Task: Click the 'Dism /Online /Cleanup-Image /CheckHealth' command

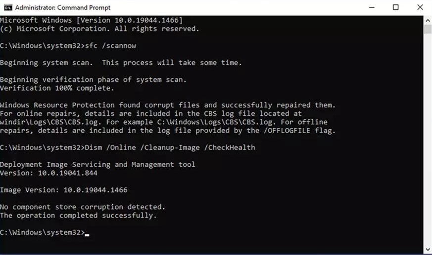Action: [x=170, y=147]
